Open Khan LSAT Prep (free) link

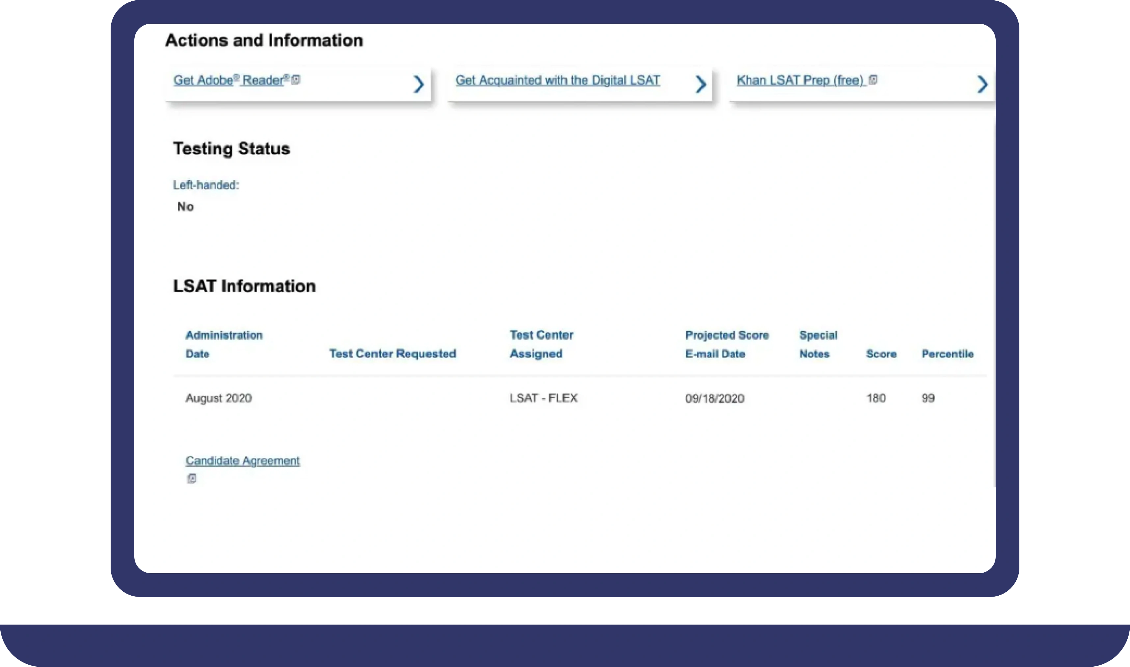800,80
